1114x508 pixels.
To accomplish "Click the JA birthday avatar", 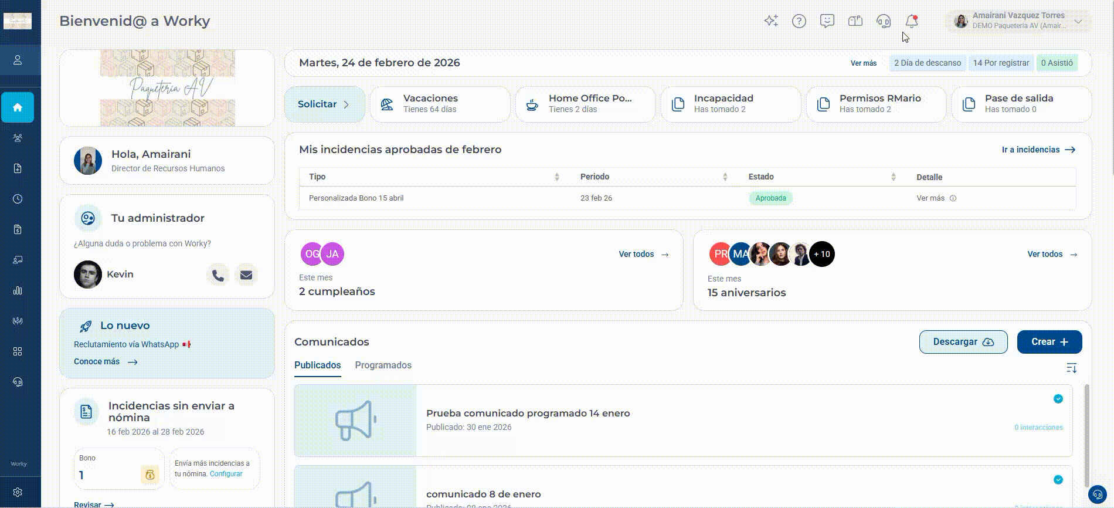I will pyautogui.click(x=332, y=254).
